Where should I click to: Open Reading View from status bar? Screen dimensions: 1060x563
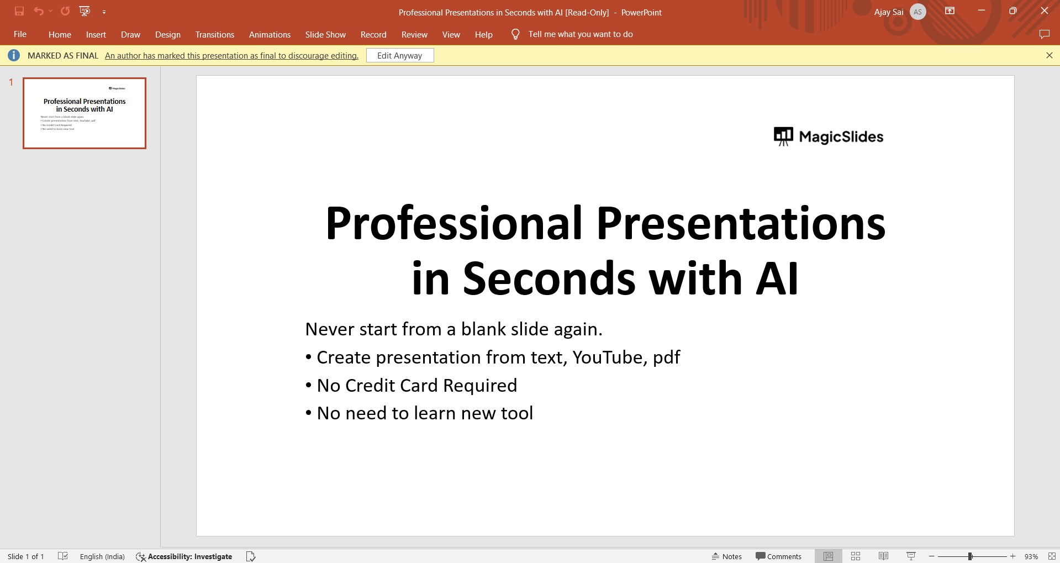tap(883, 556)
